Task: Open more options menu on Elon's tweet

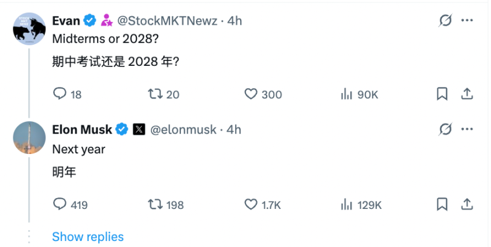Action: click(467, 129)
